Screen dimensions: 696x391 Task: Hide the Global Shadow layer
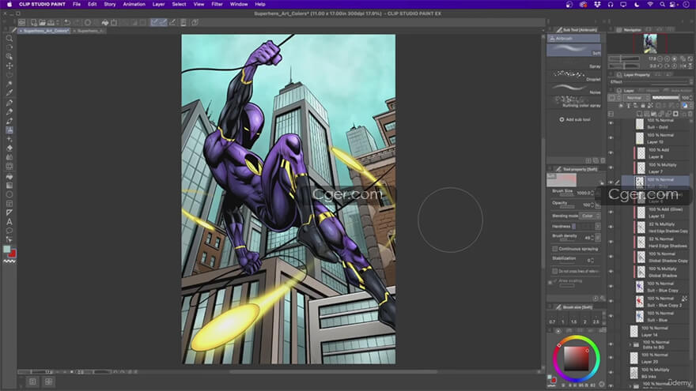tap(611, 273)
